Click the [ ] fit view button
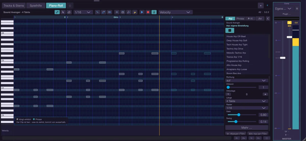 click(x=266, y=138)
